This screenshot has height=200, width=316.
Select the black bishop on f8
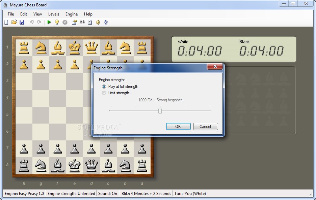(58, 166)
